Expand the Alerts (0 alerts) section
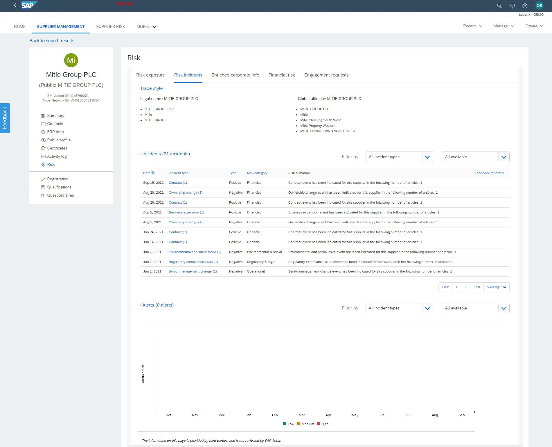 click(156, 305)
